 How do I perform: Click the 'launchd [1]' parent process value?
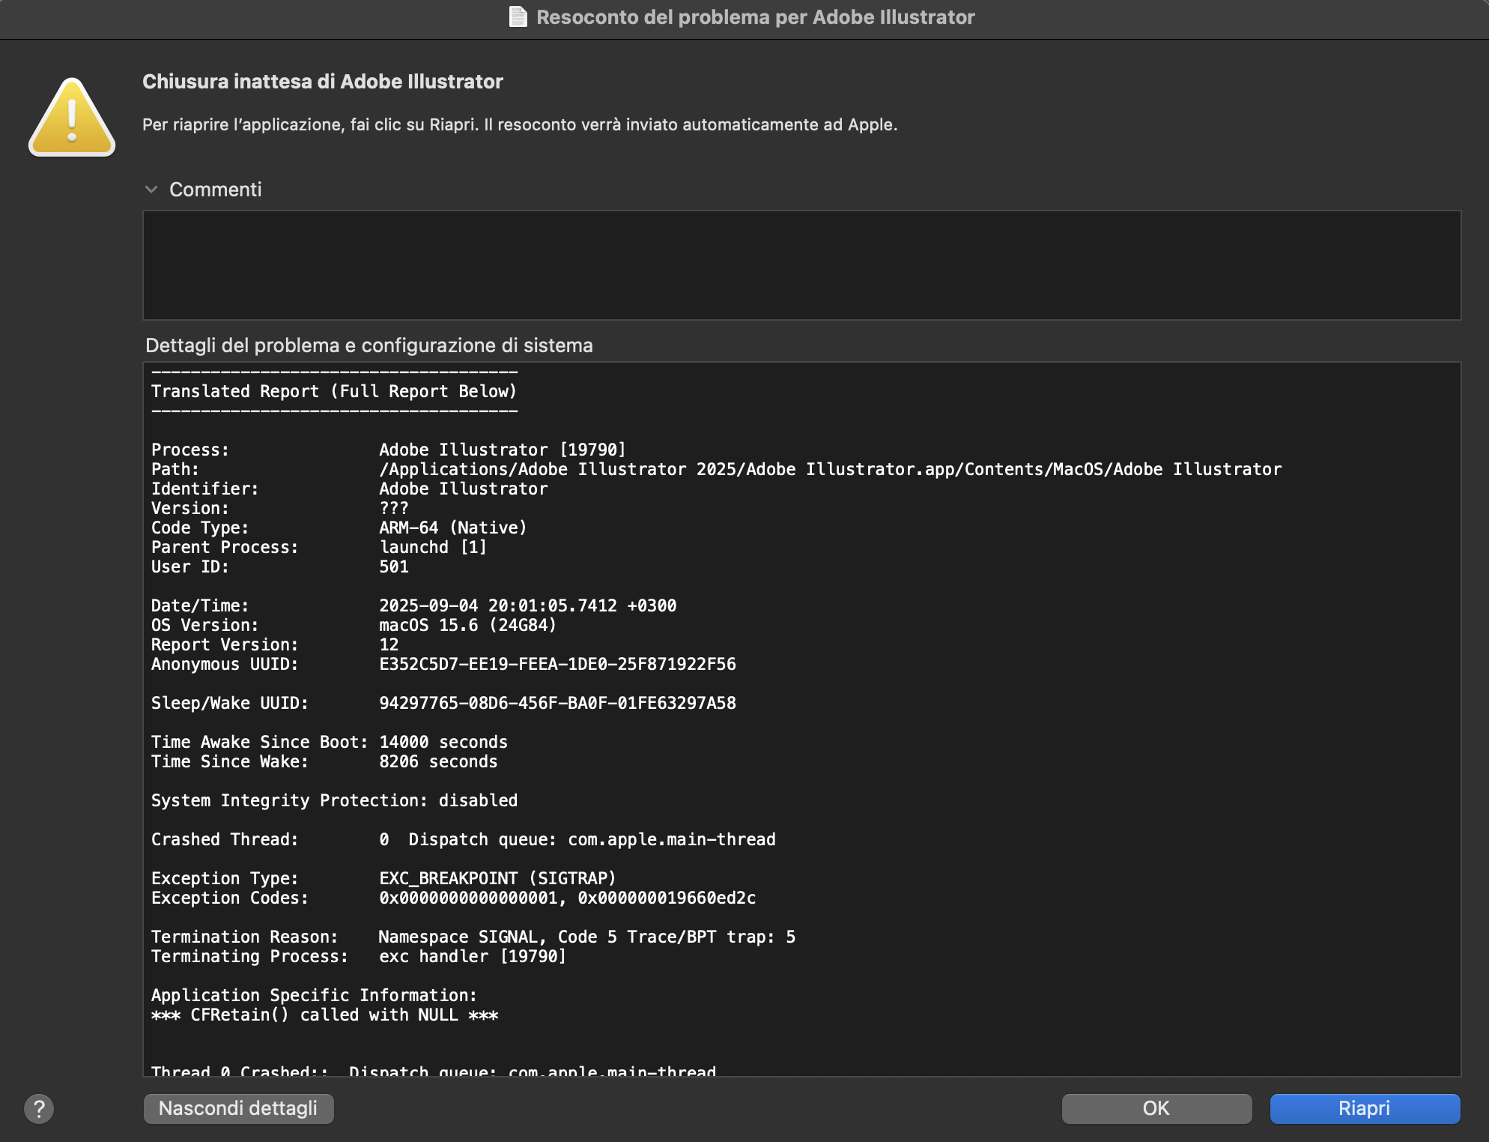coord(433,547)
